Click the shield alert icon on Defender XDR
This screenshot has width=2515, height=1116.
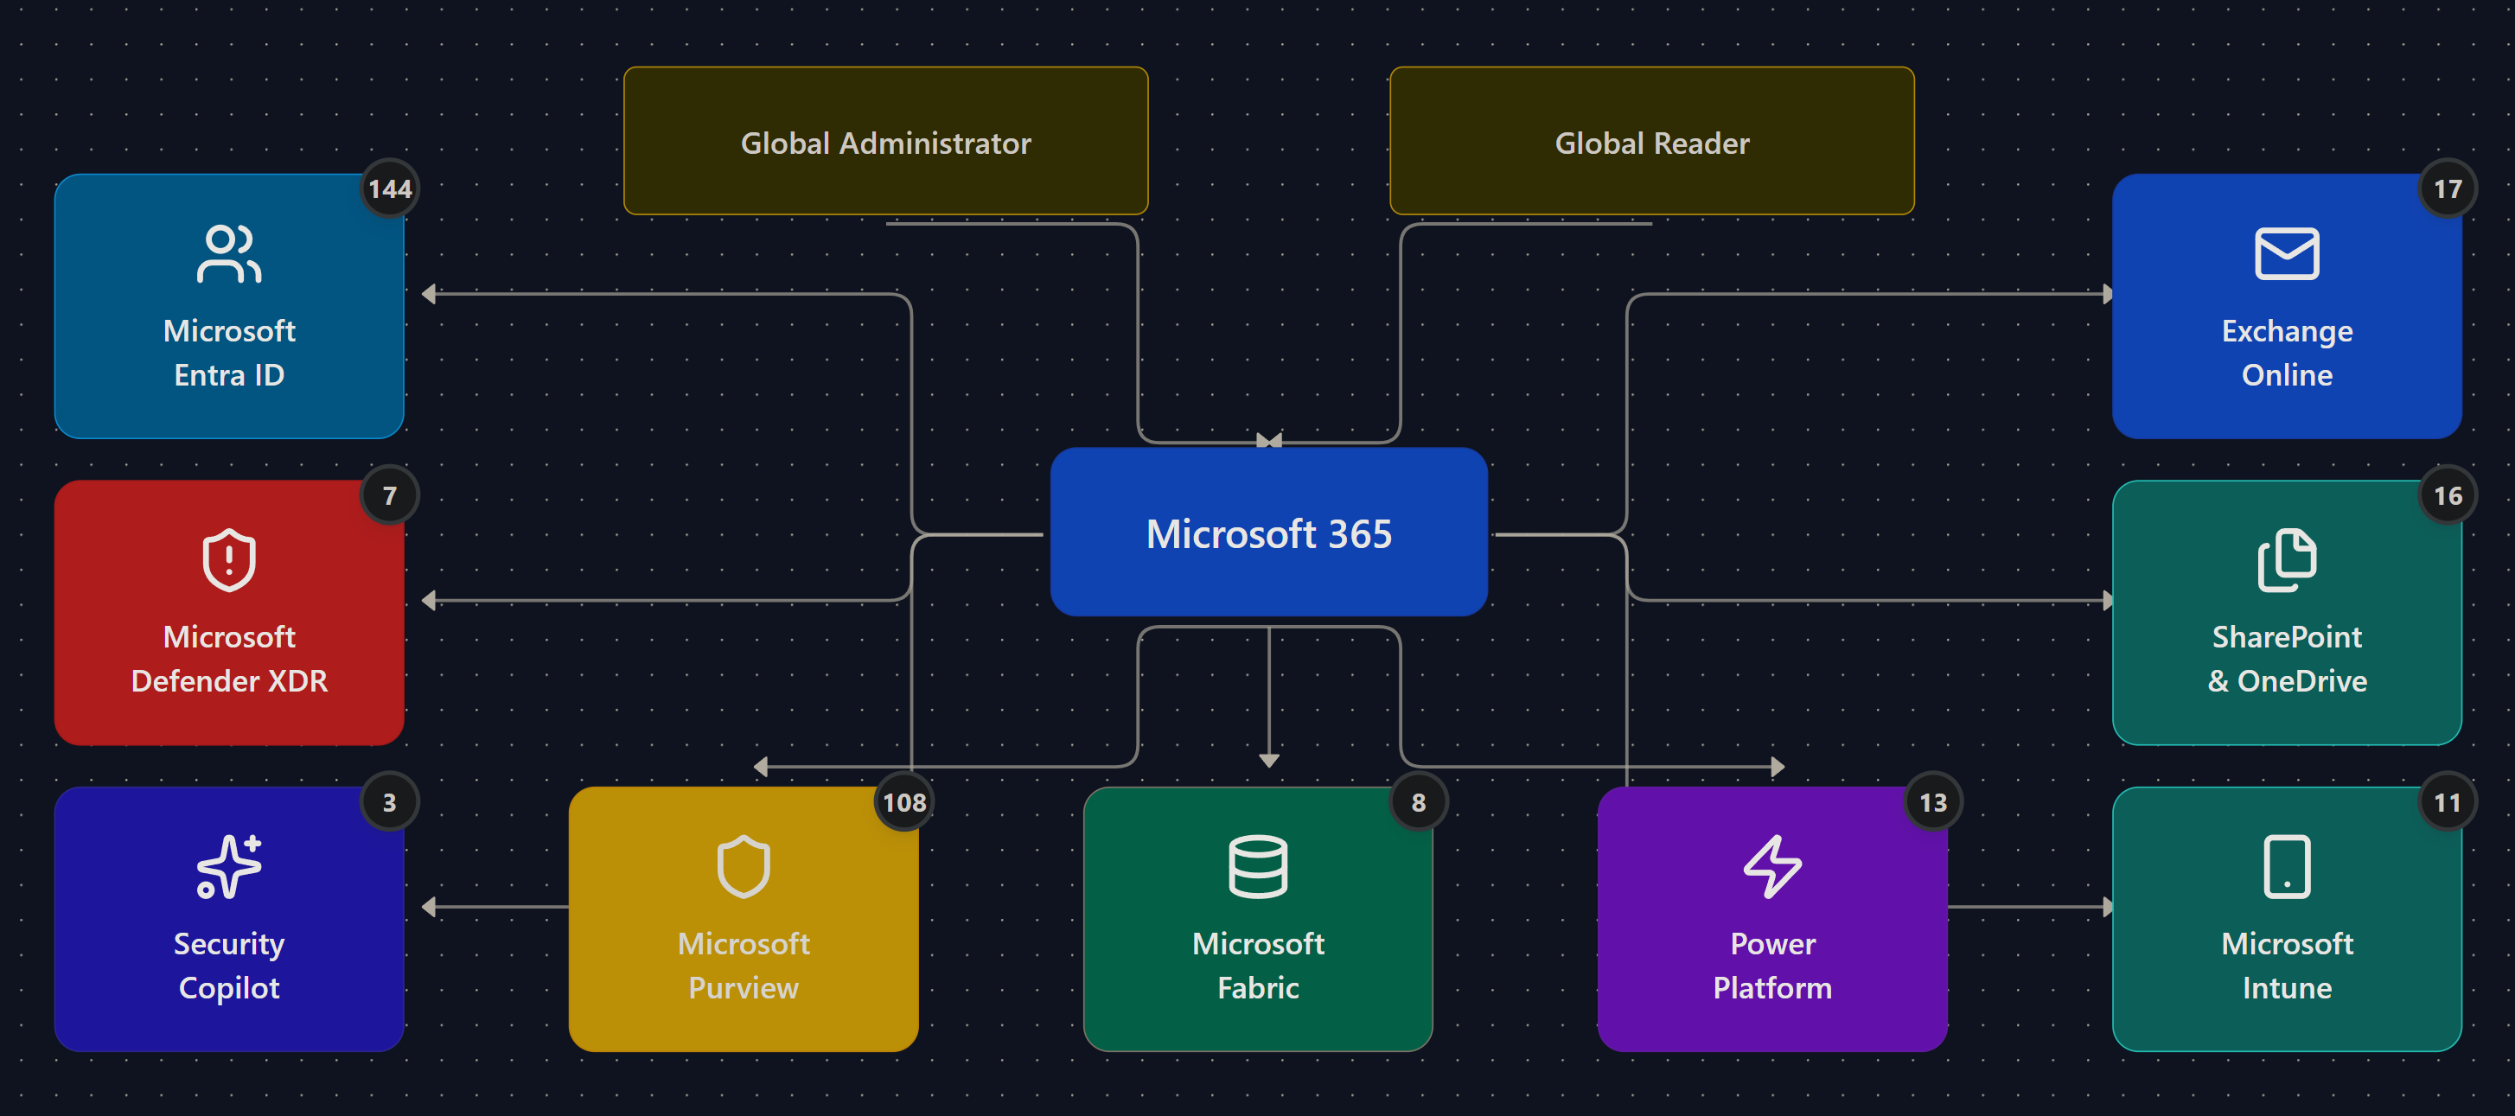click(228, 560)
